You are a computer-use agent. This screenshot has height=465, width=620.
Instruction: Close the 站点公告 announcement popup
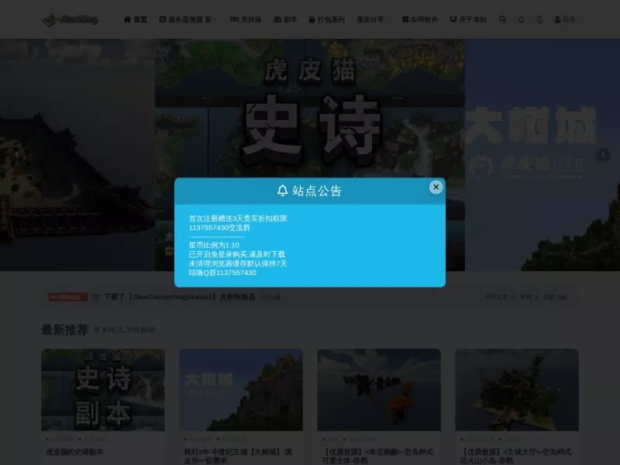coord(436,187)
